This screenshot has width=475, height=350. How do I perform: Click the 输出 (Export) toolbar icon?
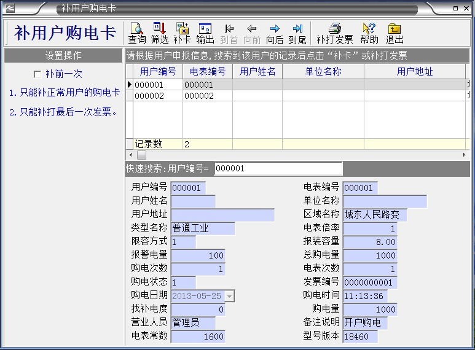tap(205, 33)
